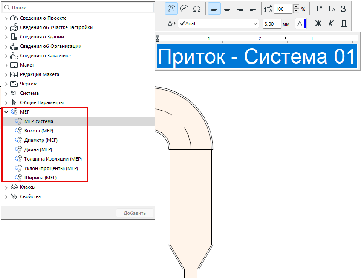The image size is (361, 278).
Task: Select Высота (MEP) item
Action: coord(78,131)
